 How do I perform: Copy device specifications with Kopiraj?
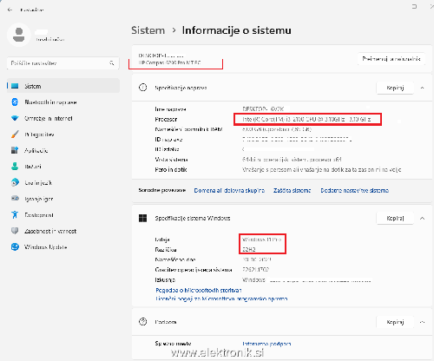[395, 88]
